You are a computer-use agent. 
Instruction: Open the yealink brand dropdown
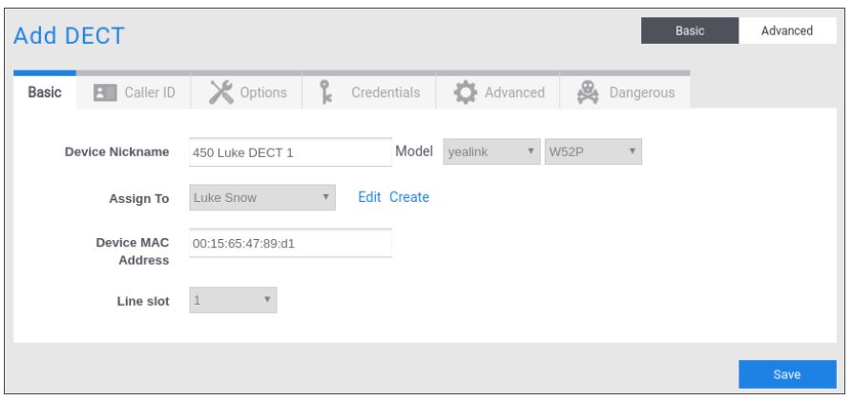click(490, 152)
